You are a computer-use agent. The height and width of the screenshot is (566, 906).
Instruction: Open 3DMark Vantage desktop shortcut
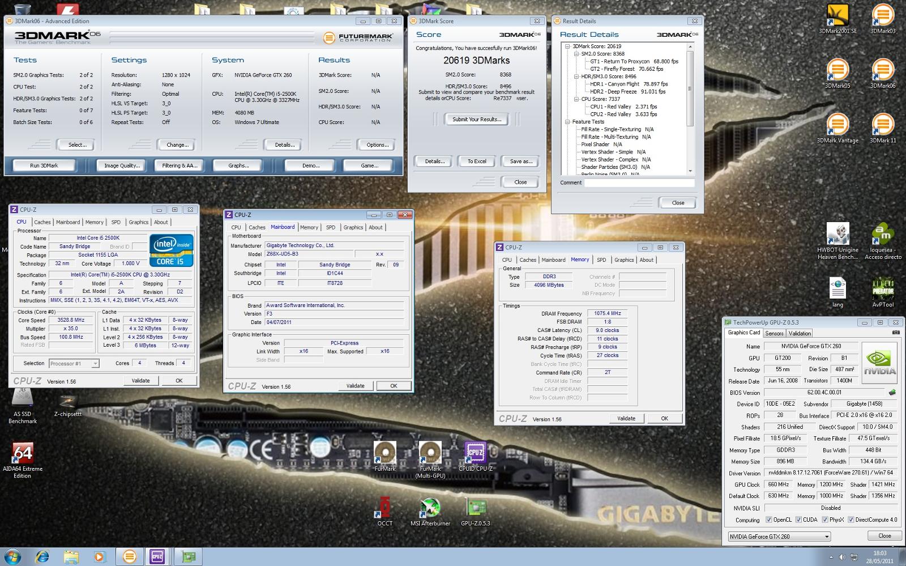(837, 129)
